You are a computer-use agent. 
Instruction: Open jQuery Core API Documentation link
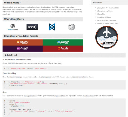pos(108,8)
